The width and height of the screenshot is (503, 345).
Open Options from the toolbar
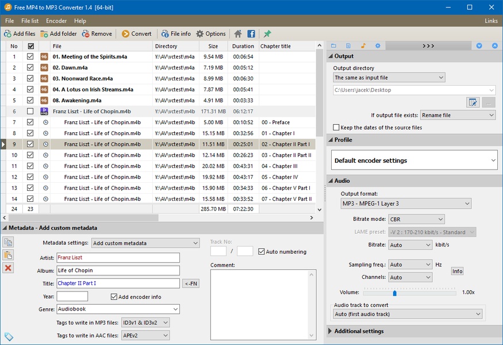pyautogui.click(x=211, y=34)
